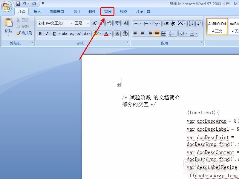Open the multilevel list dropdown
This screenshot has height=179, width=239.
tap(157, 24)
